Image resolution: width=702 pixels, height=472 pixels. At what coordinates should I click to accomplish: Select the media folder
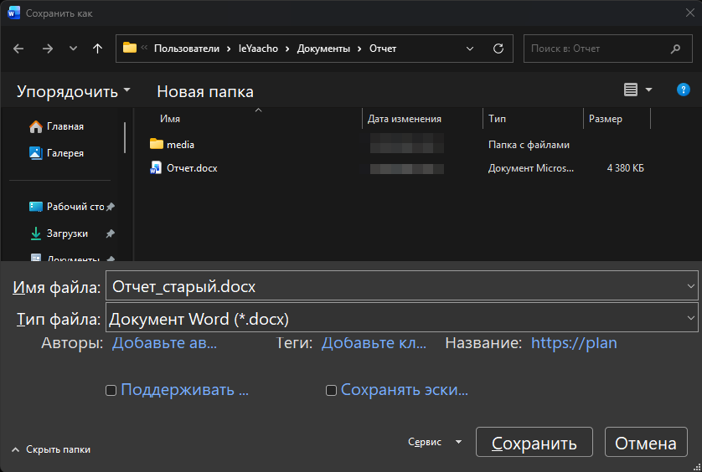[180, 145]
